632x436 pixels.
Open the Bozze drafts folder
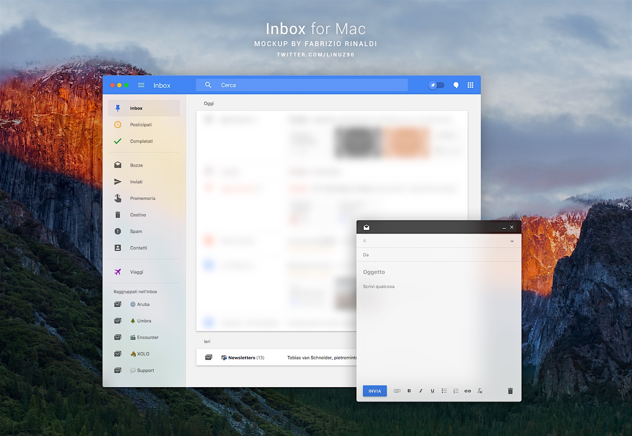tap(144, 165)
